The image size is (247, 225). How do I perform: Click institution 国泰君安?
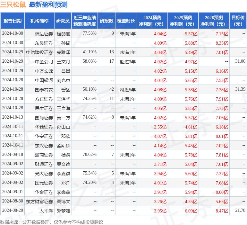click(44, 90)
